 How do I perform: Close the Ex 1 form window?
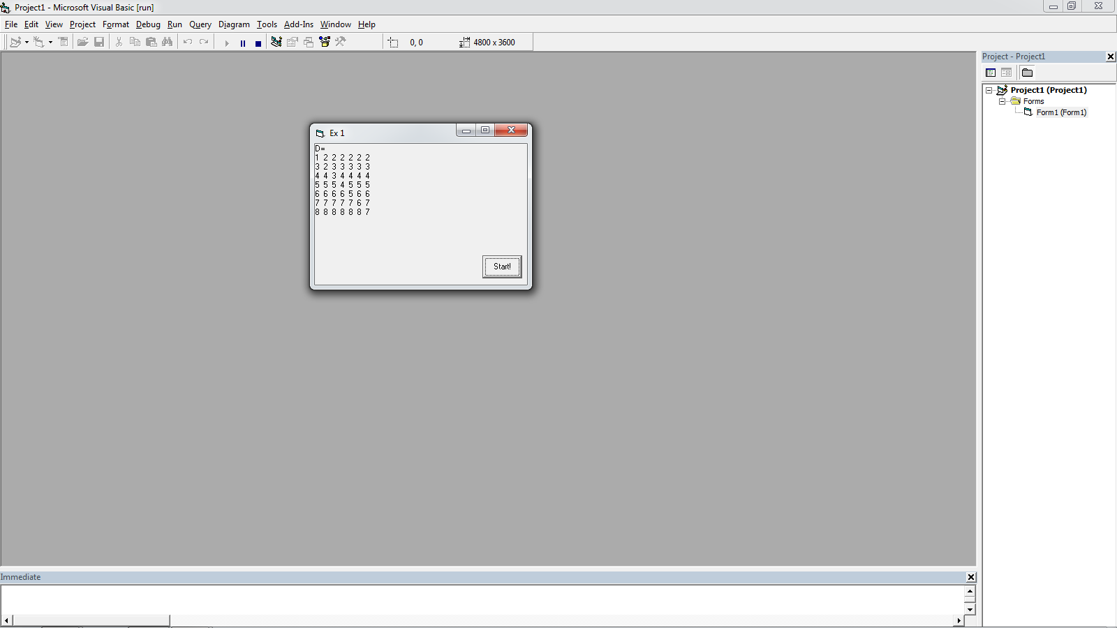pyautogui.click(x=511, y=130)
